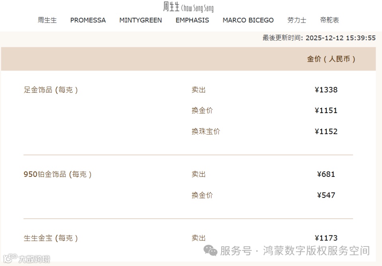Open the 周生生 brand tab

coord(47,20)
